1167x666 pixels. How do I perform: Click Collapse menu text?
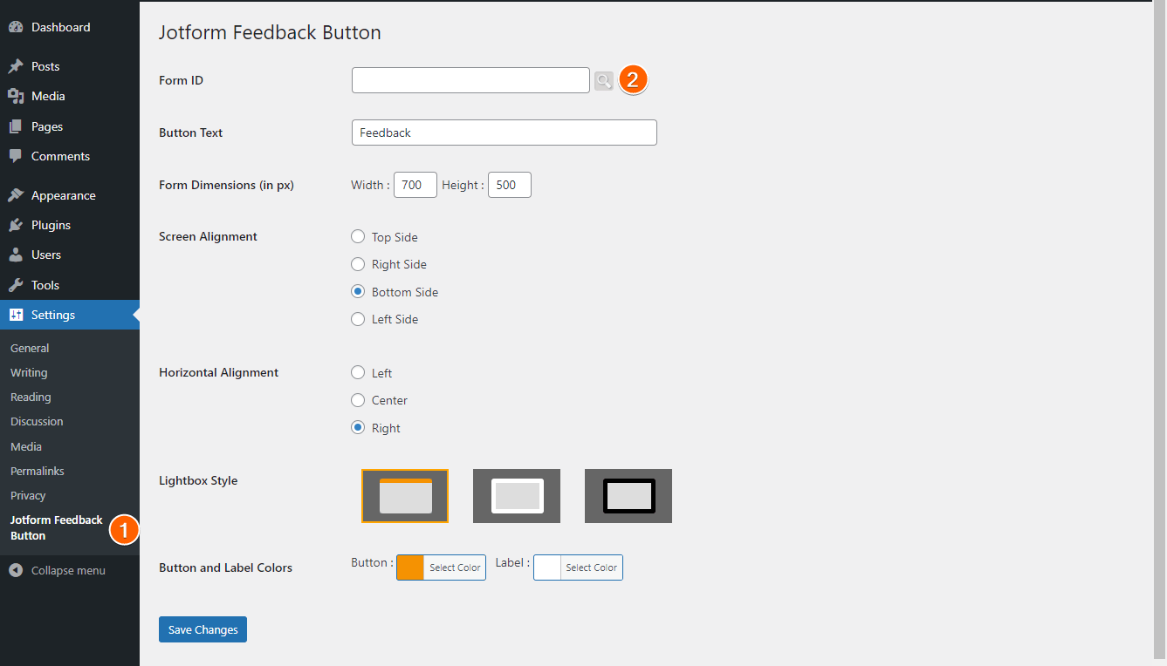point(68,570)
